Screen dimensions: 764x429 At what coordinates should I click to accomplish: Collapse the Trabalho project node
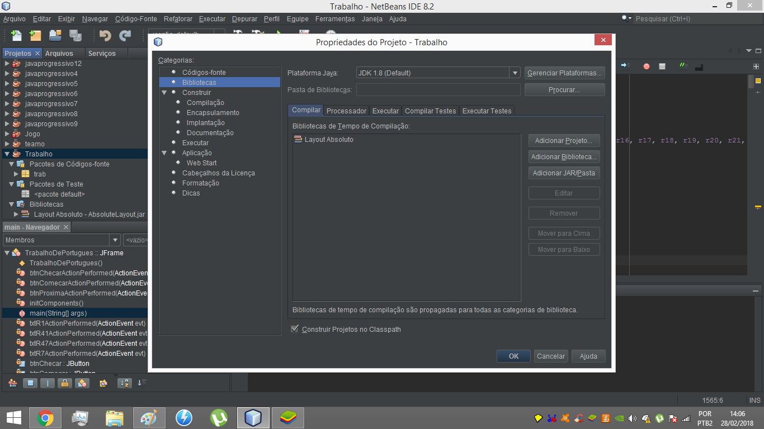coord(7,154)
